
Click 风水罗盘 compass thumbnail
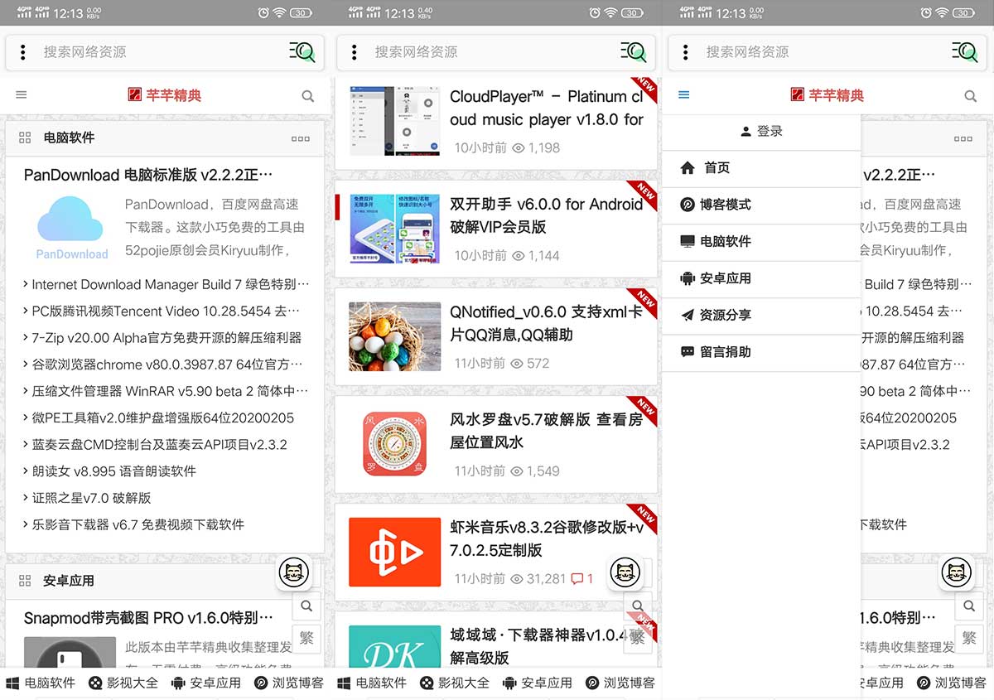[x=394, y=444]
